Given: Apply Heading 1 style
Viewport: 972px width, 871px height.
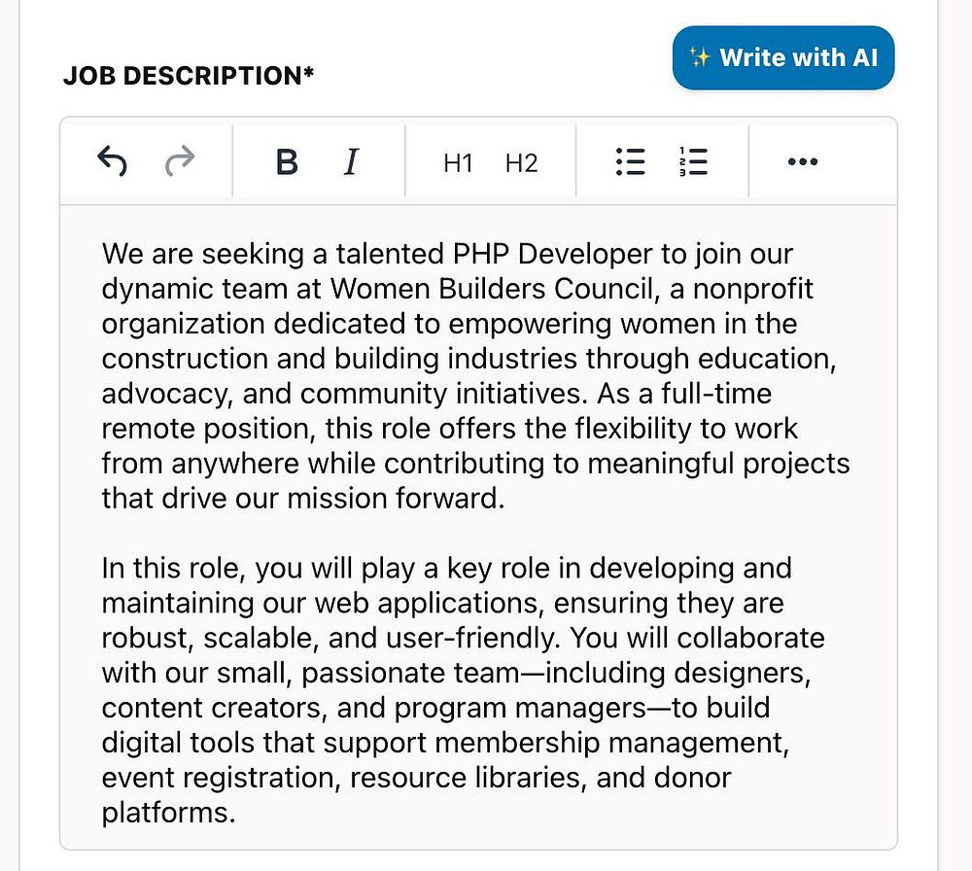Looking at the screenshot, I should click(458, 163).
